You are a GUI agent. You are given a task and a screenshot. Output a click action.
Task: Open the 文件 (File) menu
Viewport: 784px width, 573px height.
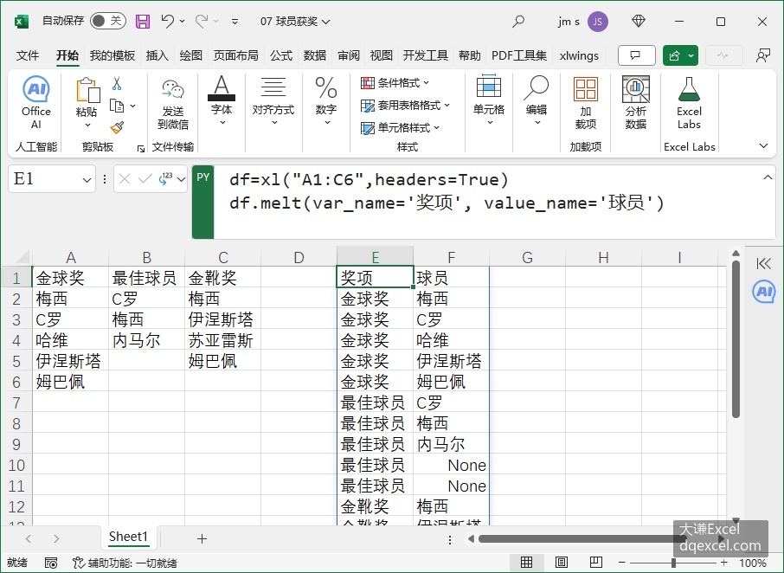pos(28,55)
